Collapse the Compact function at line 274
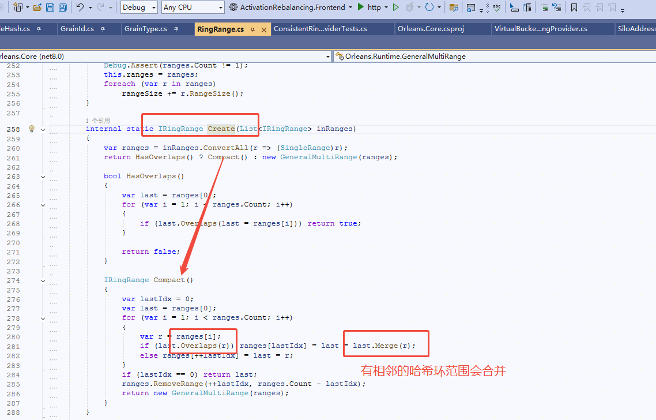This screenshot has width=656, height=420. [43, 280]
